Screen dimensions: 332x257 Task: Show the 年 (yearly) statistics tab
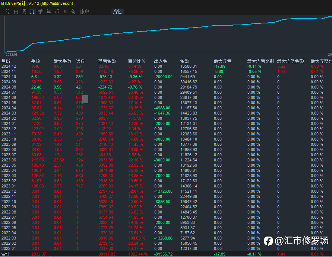tap(48, 12)
